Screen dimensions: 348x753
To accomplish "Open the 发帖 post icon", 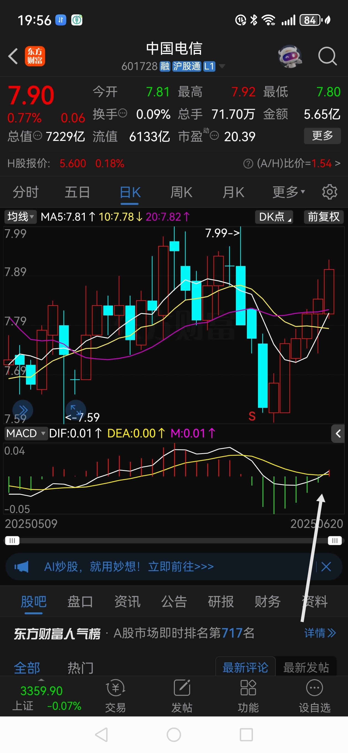I will tap(182, 696).
